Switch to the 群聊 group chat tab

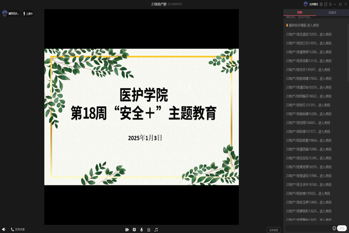coord(300,13)
